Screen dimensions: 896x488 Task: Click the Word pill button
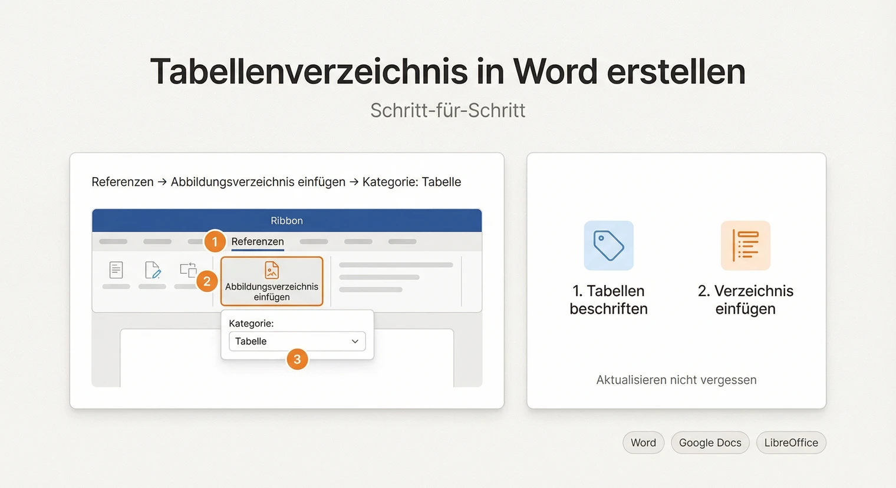pyautogui.click(x=643, y=442)
